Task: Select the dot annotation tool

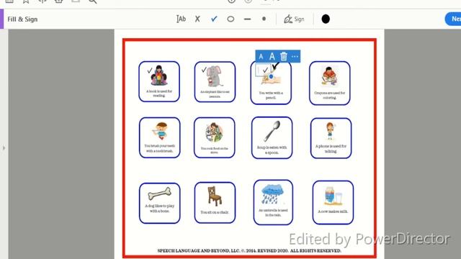Action: click(x=264, y=19)
